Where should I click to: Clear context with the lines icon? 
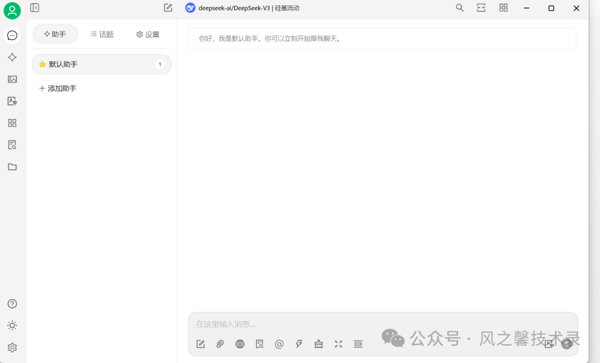(x=358, y=344)
